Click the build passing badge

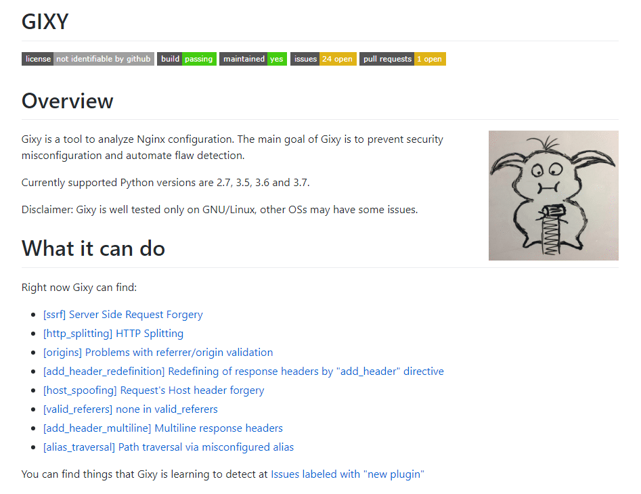(187, 59)
